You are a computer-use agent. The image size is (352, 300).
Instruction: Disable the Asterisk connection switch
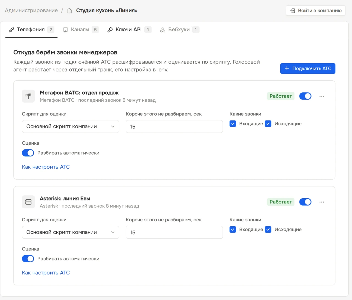305,202
